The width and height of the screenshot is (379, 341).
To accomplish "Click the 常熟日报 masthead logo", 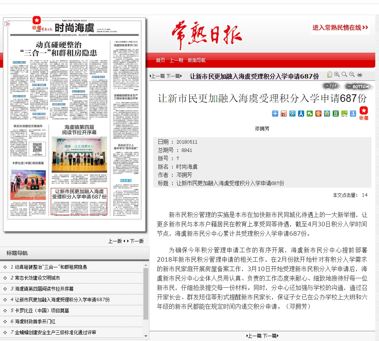I will click(207, 35).
